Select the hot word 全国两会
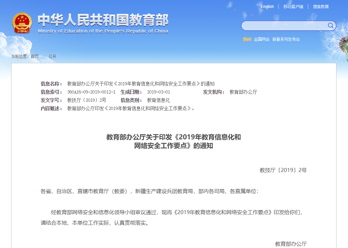348x248 pixels. point(262,39)
